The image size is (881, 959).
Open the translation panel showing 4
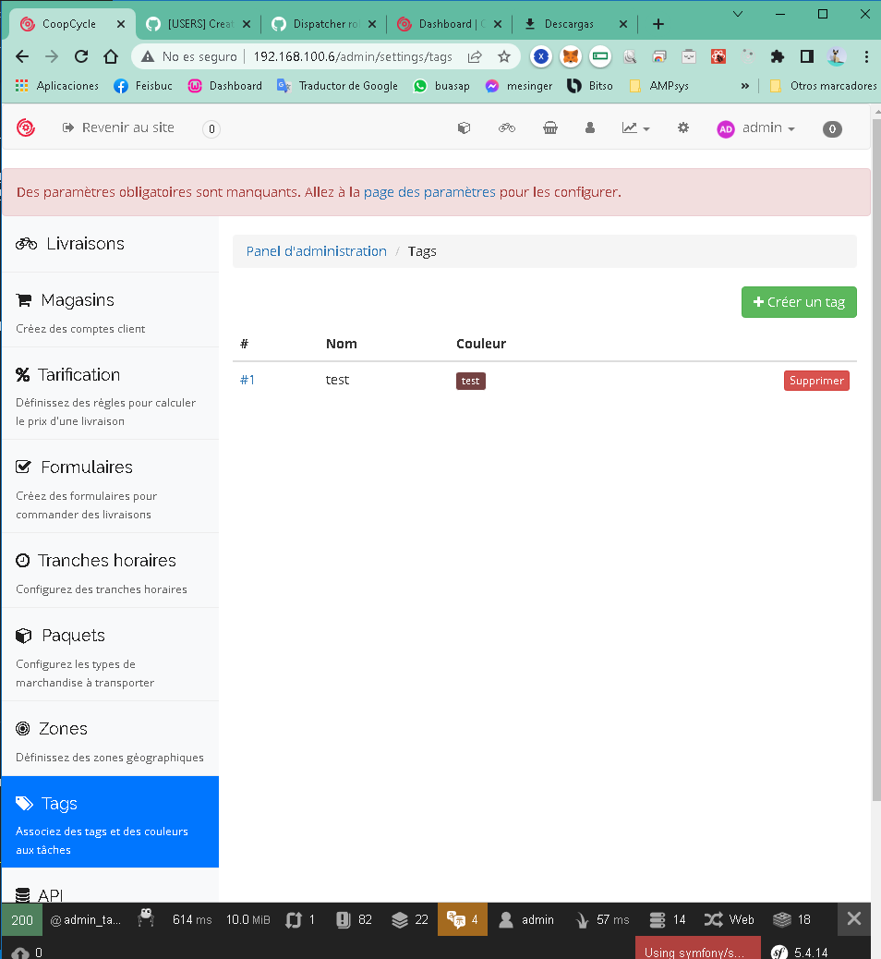pyautogui.click(x=463, y=919)
